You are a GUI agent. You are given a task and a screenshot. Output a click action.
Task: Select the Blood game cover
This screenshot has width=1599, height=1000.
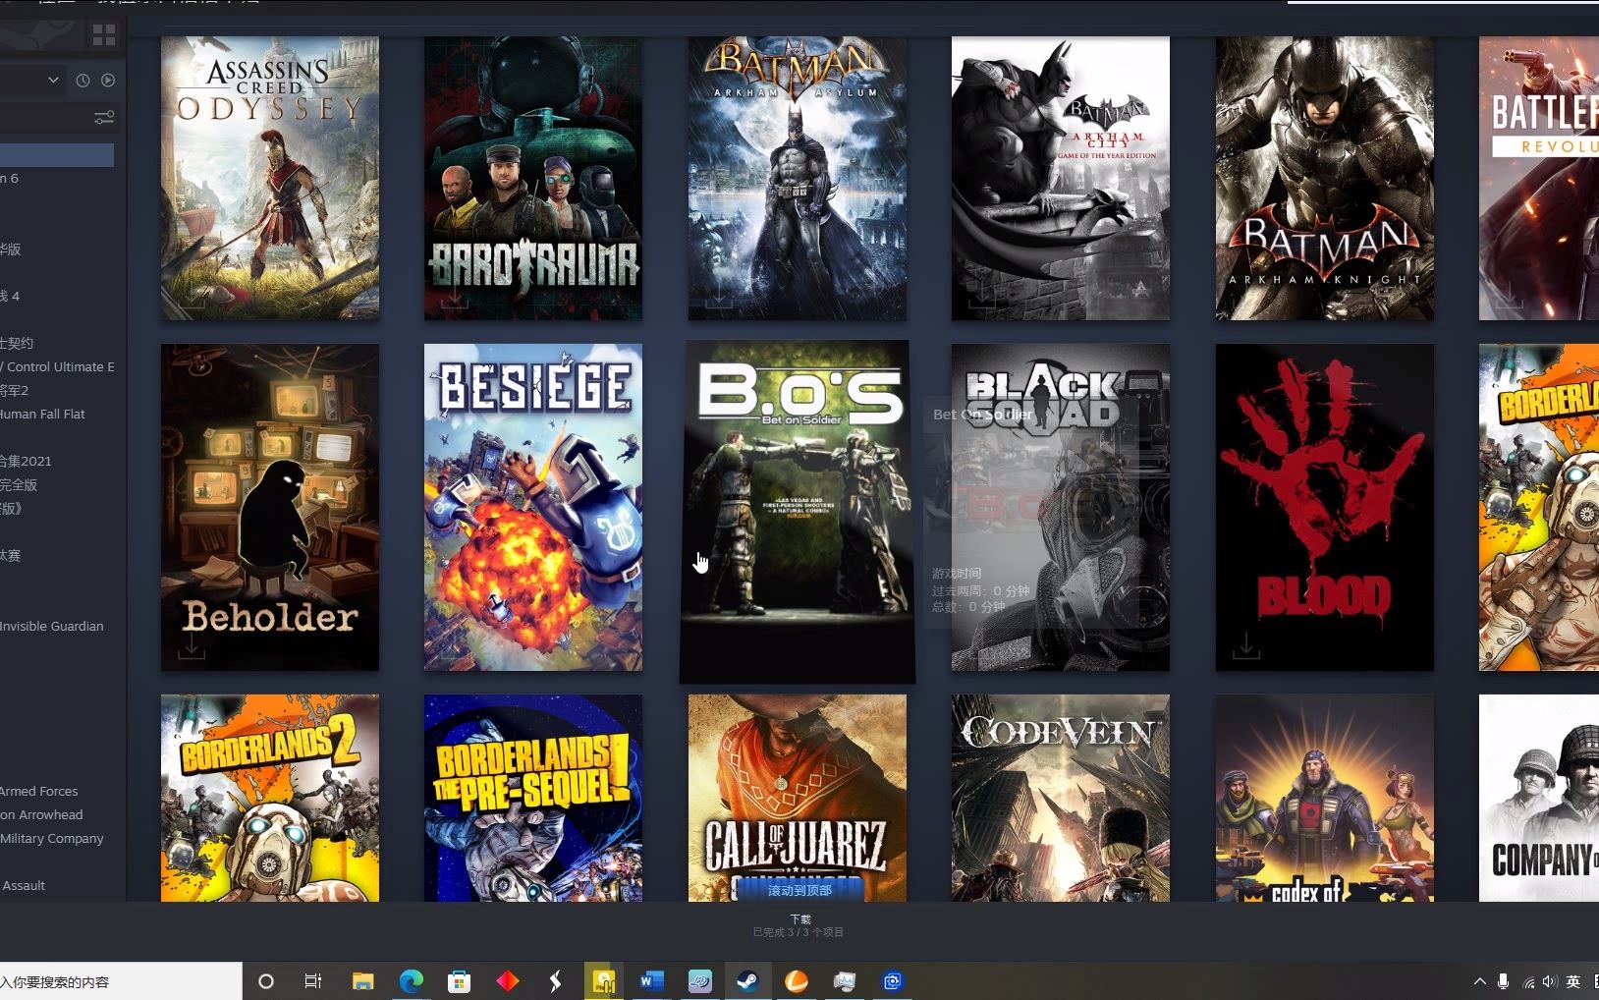(1325, 508)
